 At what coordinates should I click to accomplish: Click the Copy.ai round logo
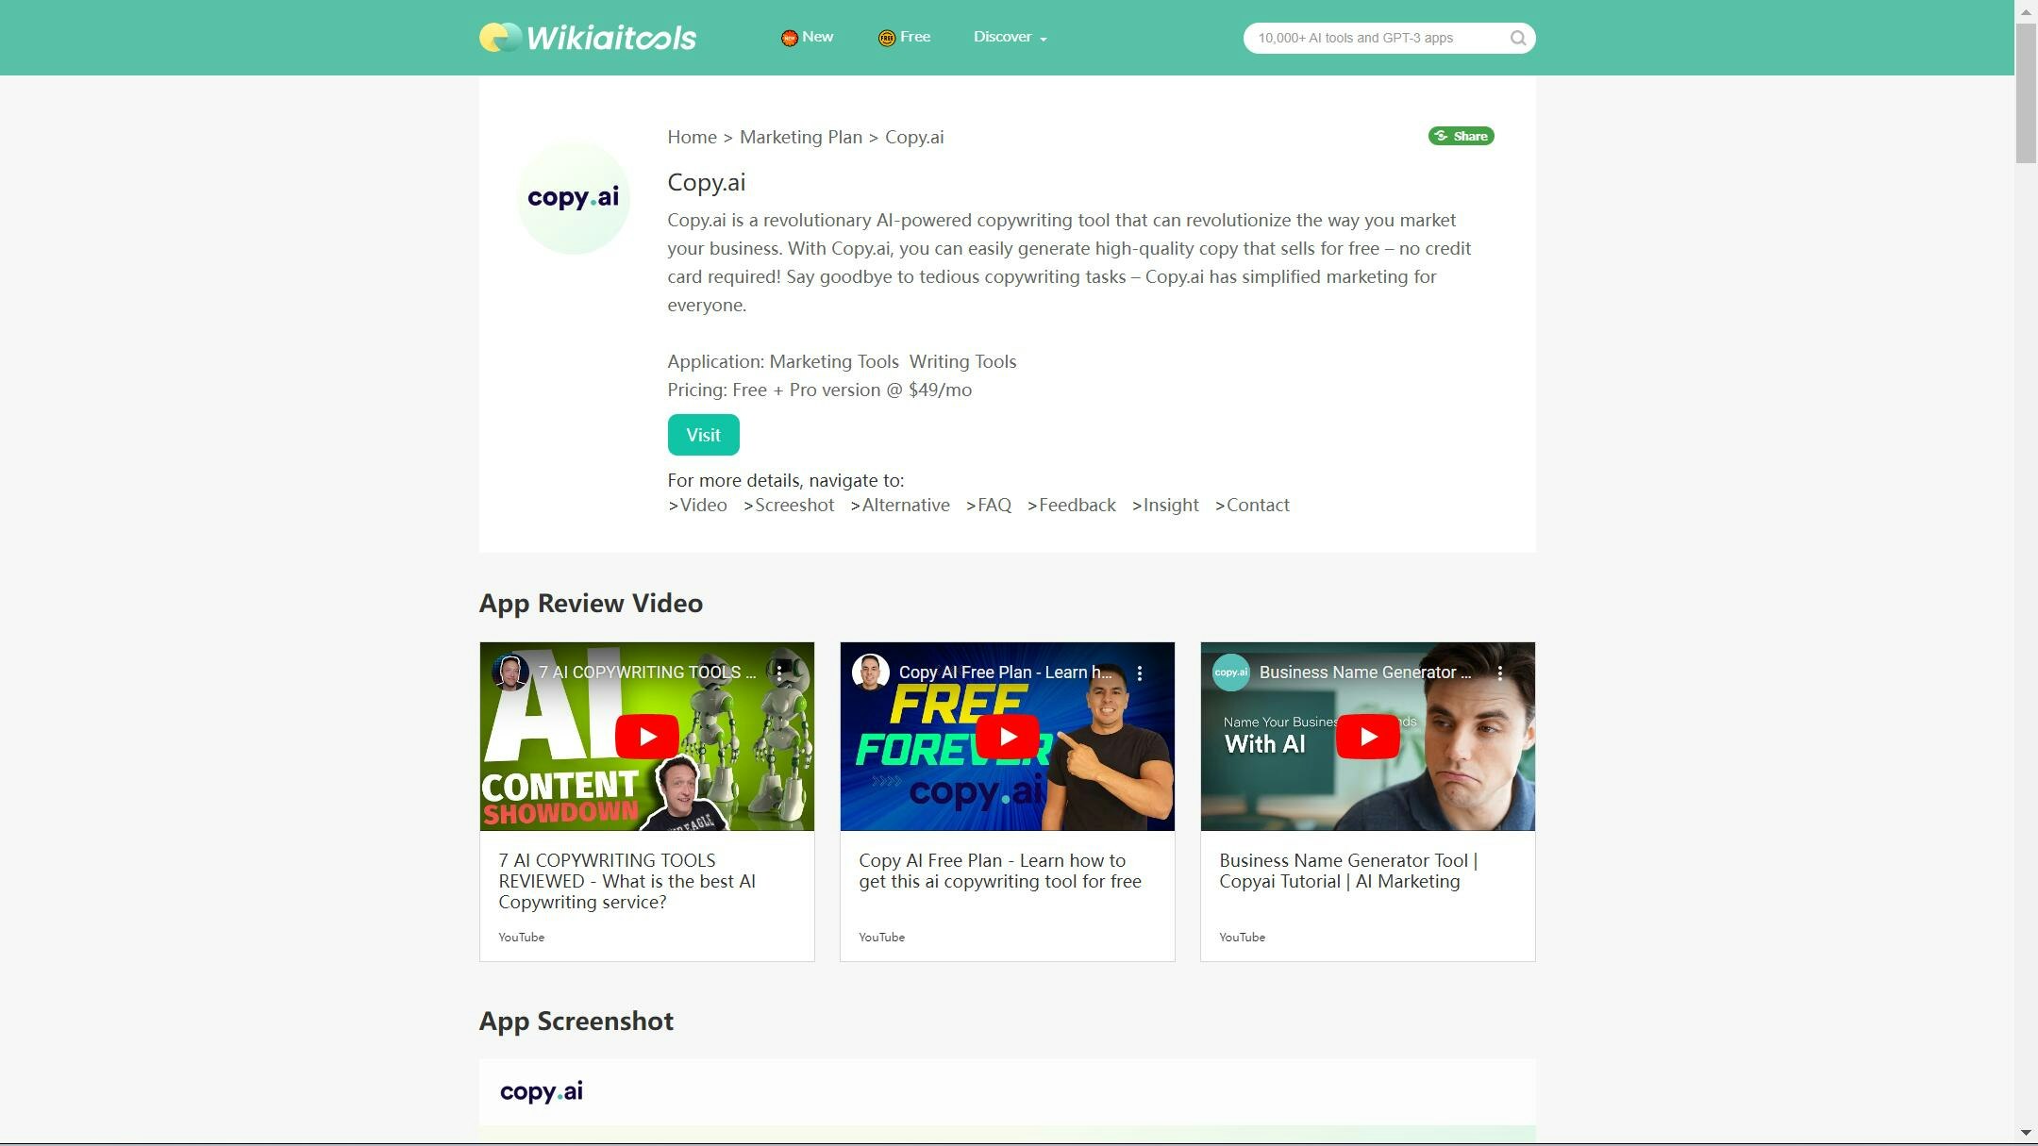coord(573,197)
